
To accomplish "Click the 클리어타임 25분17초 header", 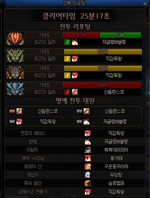I will click(76, 16).
